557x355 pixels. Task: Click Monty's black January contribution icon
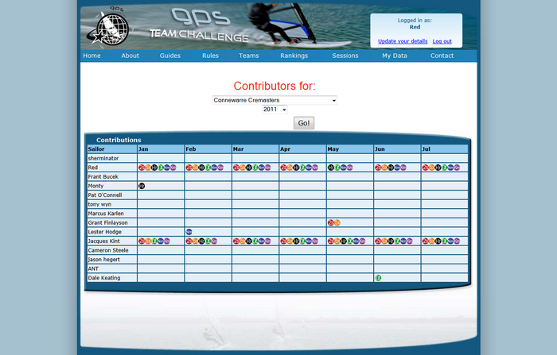[142, 186]
